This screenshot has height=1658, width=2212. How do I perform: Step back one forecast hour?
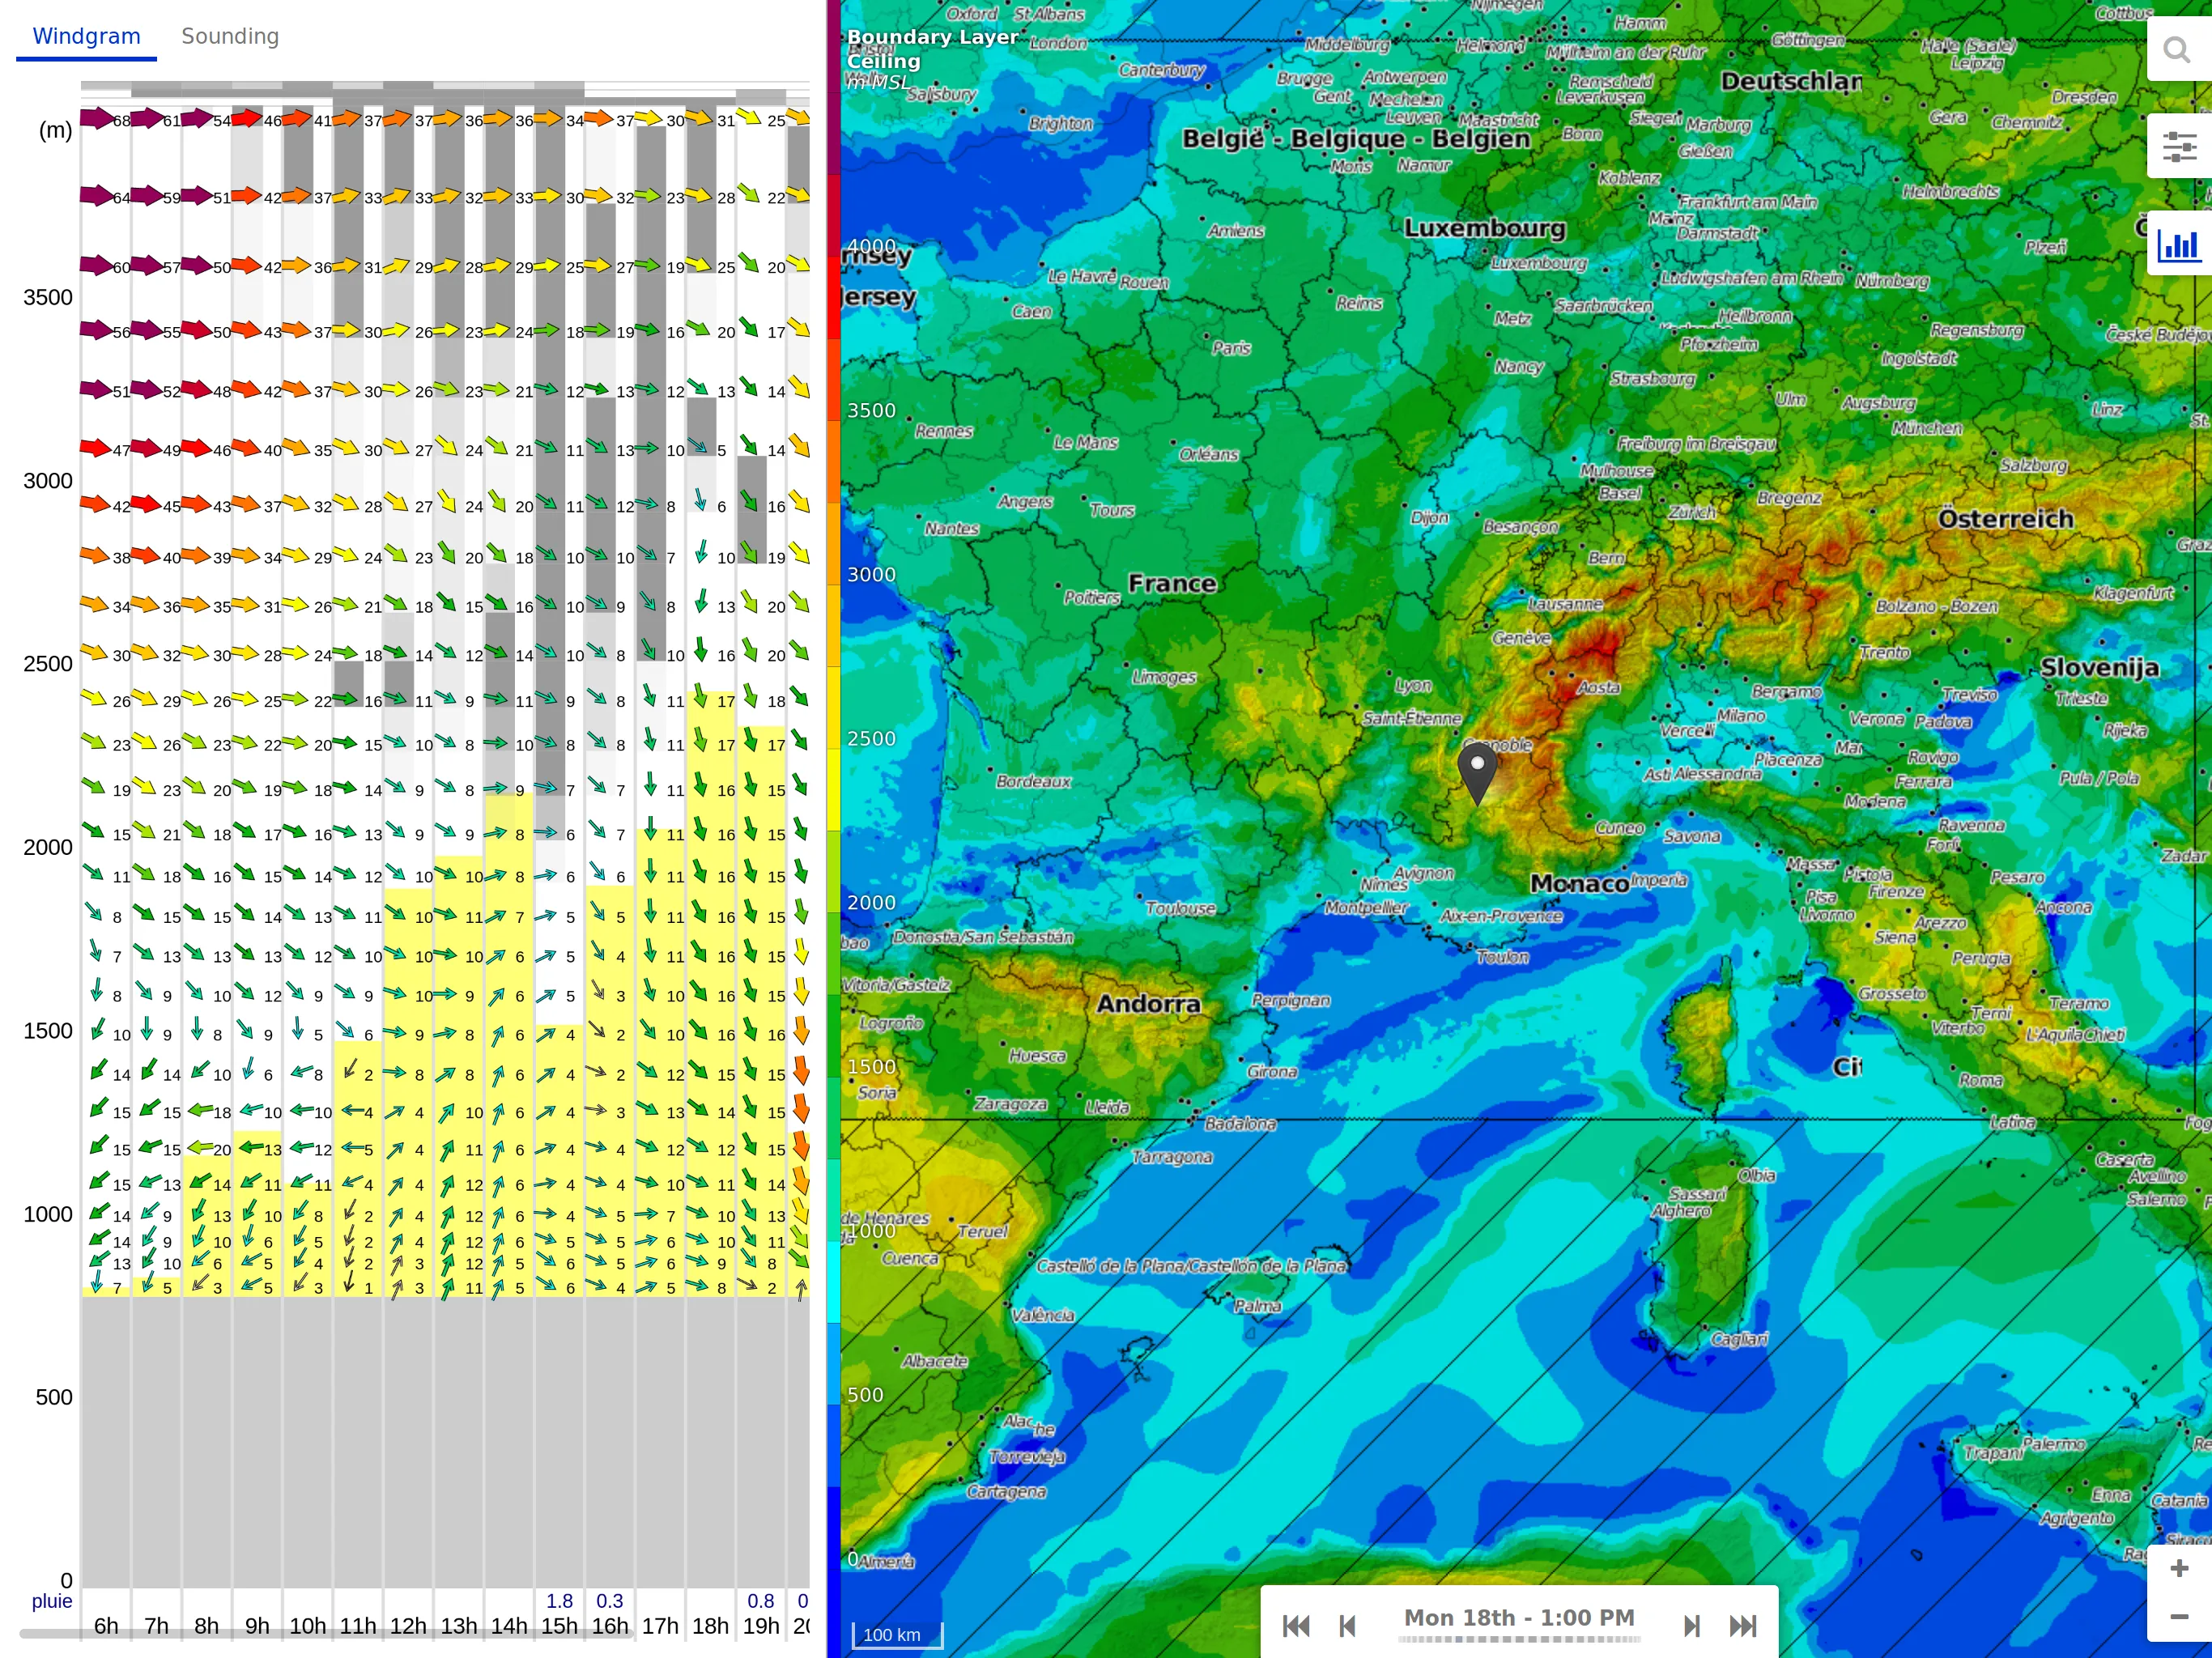point(1347,1626)
